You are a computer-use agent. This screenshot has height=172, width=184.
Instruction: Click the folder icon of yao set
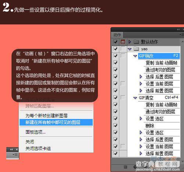[x=136, y=49]
